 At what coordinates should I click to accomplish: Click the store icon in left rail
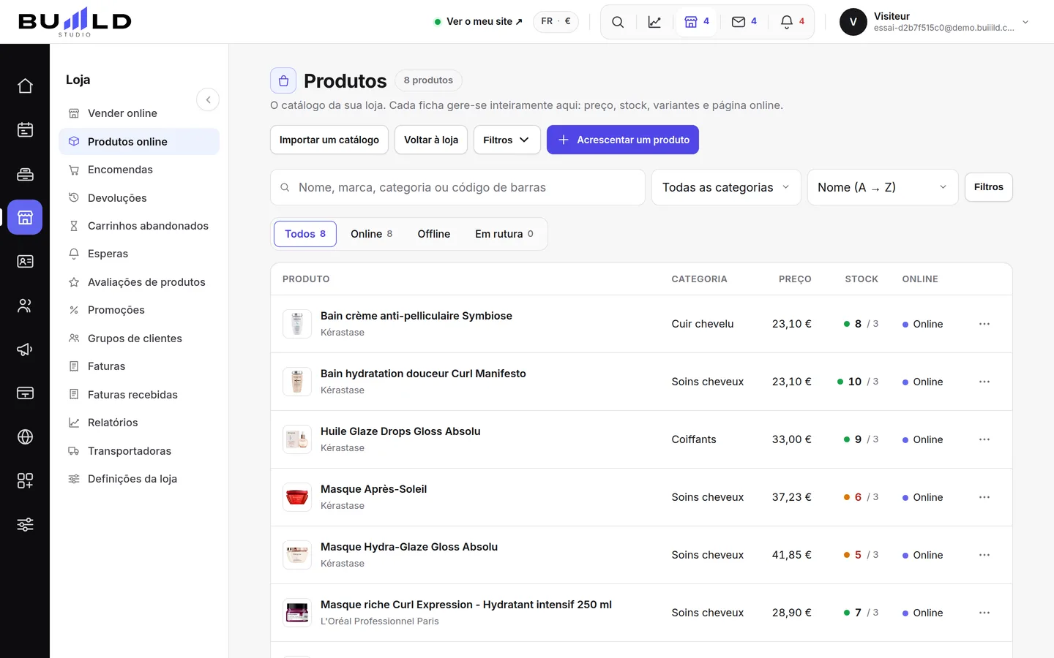[x=25, y=217]
